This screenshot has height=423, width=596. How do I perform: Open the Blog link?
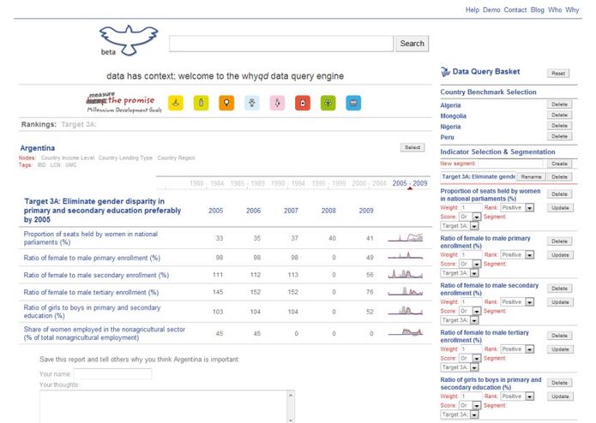[537, 10]
